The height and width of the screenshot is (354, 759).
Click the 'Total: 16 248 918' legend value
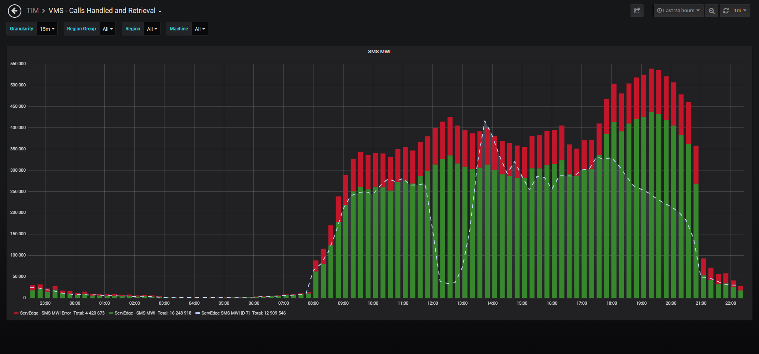[174, 313]
